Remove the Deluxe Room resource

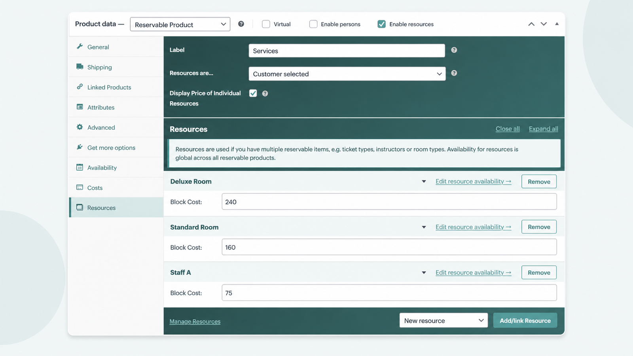539,182
